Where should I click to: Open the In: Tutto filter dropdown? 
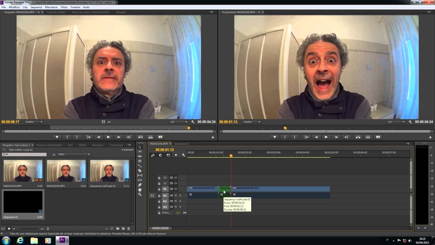tap(74, 154)
